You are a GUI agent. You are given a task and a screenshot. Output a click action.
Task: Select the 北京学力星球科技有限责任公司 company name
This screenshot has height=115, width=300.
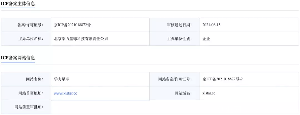[81, 39]
